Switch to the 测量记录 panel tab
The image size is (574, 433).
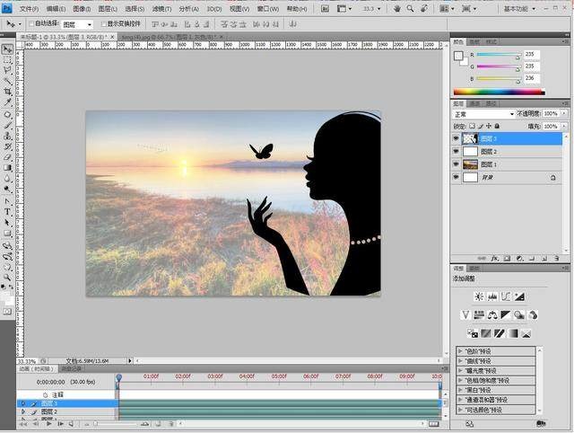tap(71, 368)
